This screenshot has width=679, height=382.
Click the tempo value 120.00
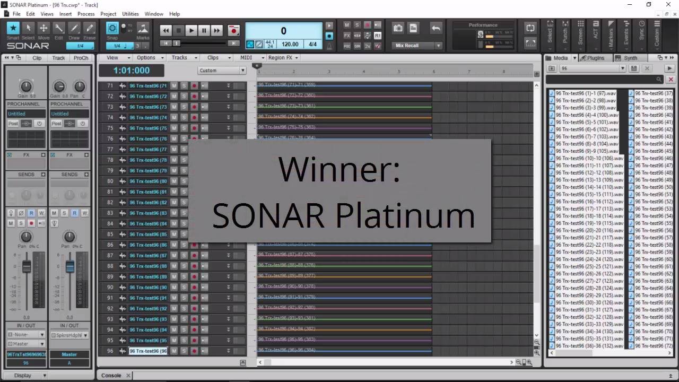pyautogui.click(x=290, y=44)
